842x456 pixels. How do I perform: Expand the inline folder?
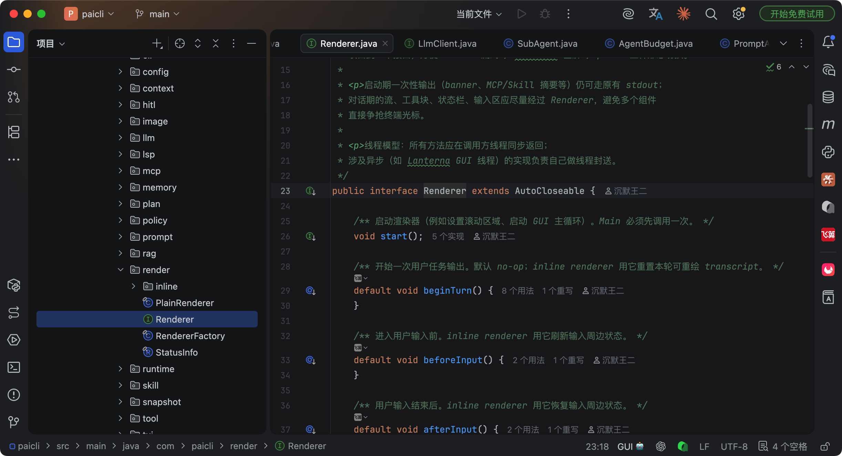133,286
